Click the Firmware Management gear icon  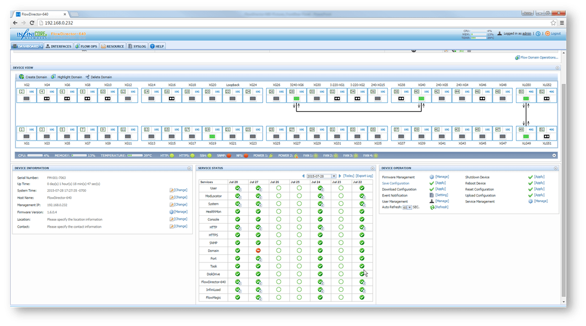[431, 177]
